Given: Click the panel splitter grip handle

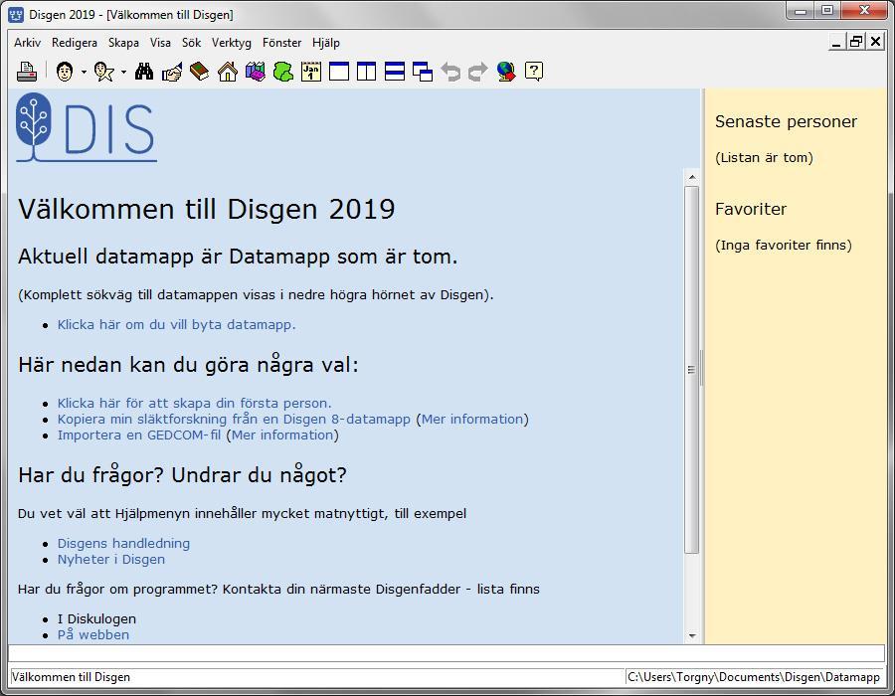Looking at the screenshot, I should 702,369.
